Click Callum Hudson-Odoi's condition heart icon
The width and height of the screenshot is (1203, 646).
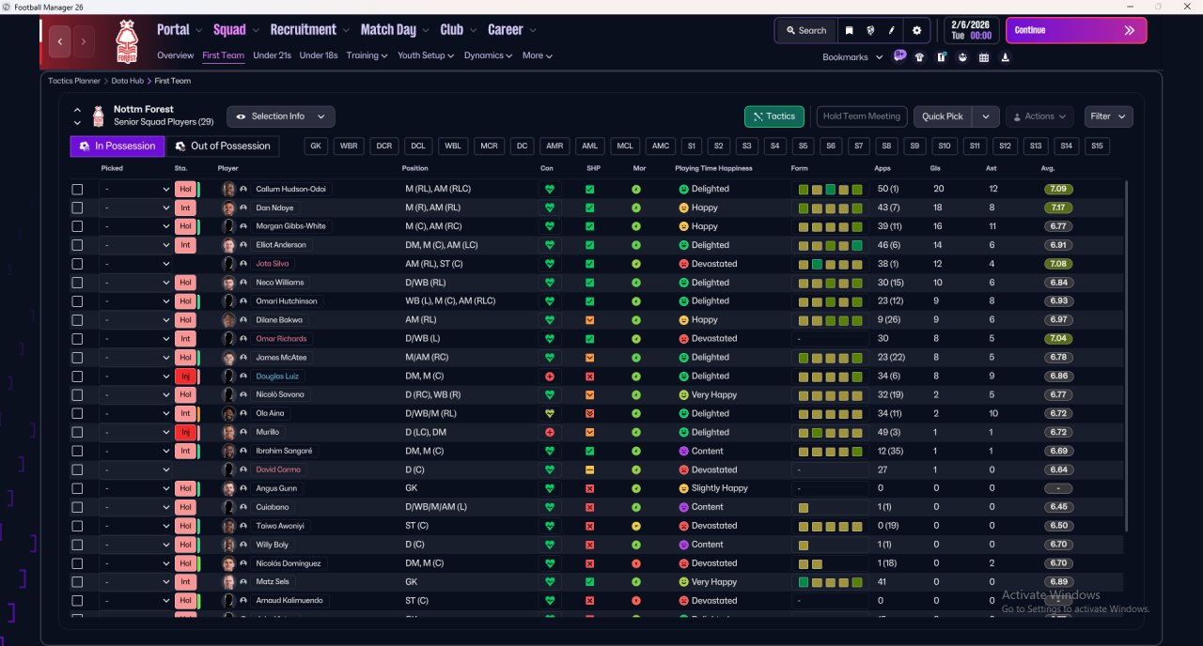pyautogui.click(x=550, y=189)
